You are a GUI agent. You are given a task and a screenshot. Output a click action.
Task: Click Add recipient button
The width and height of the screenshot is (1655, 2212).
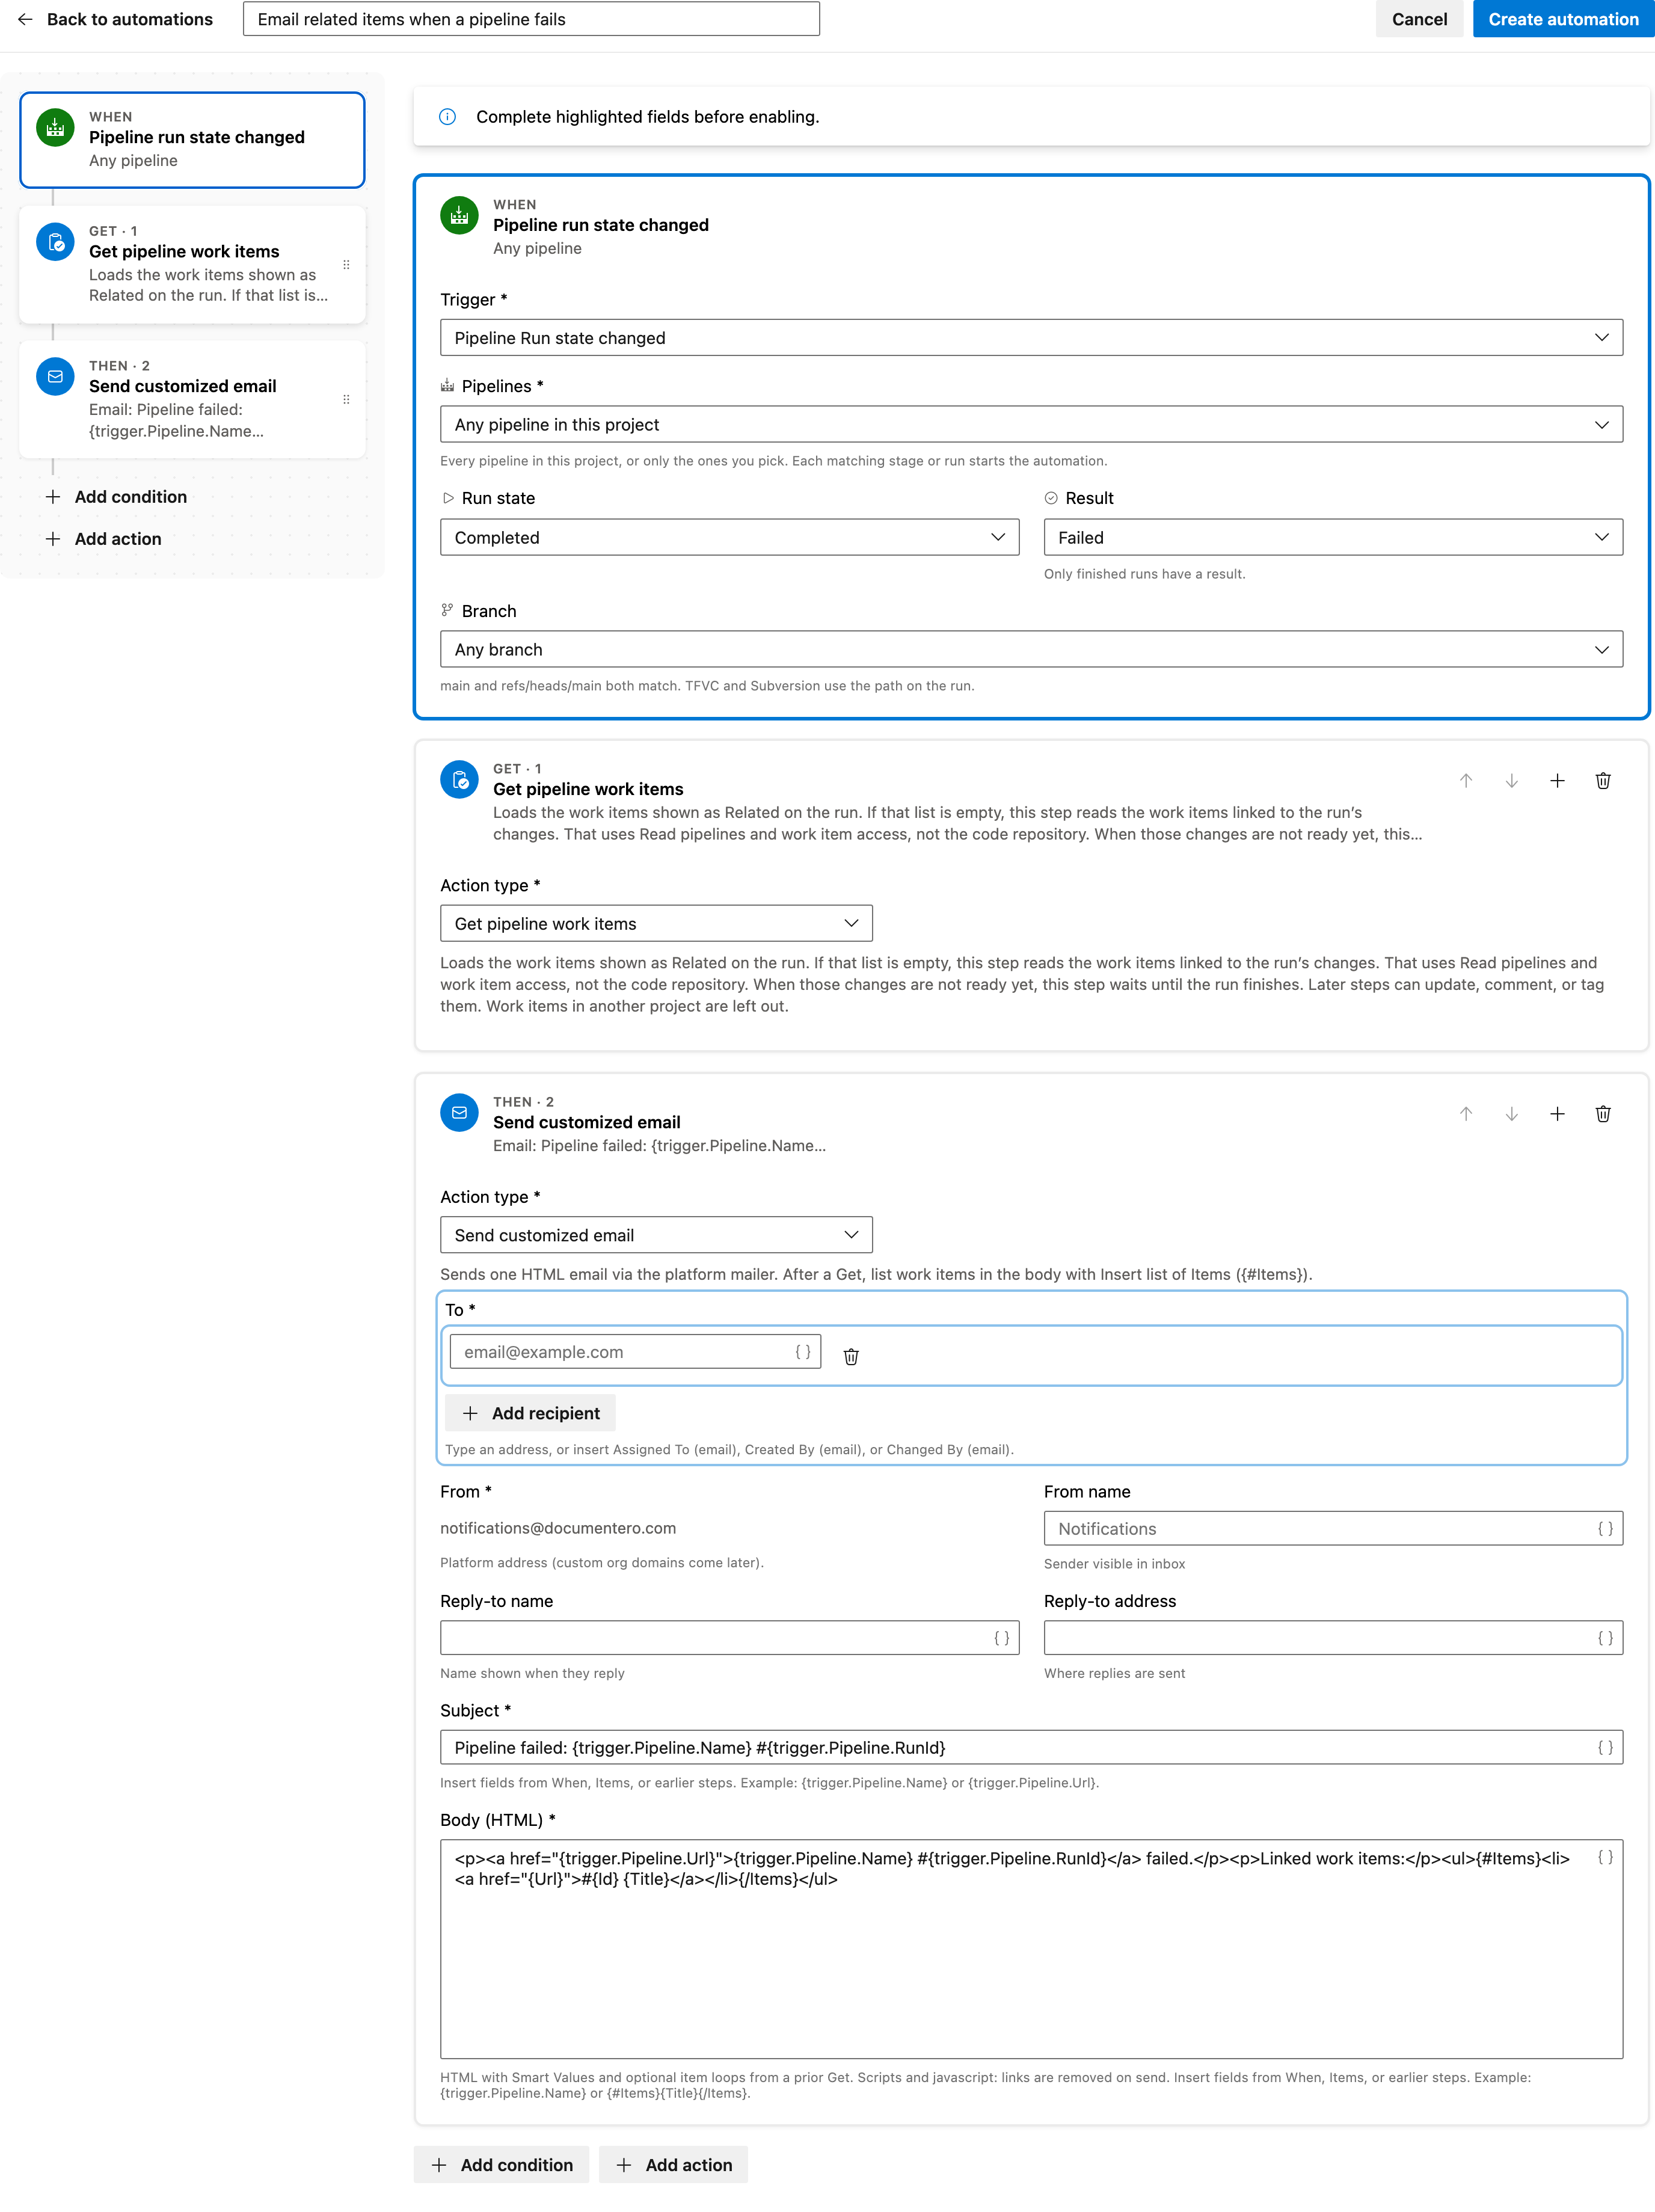coord(530,1413)
